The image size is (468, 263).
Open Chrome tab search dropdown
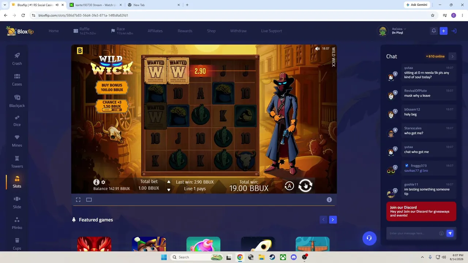point(5,5)
